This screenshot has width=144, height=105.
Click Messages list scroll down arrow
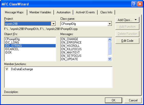tap(110, 59)
